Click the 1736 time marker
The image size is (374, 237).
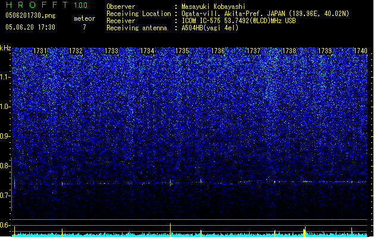coord(218,51)
